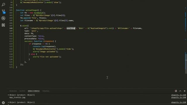Switch to the Output tab
The image size is (187, 105).
(x=22, y=91)
